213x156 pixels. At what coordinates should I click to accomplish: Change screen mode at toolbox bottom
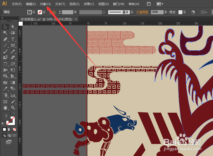point(9,142)
